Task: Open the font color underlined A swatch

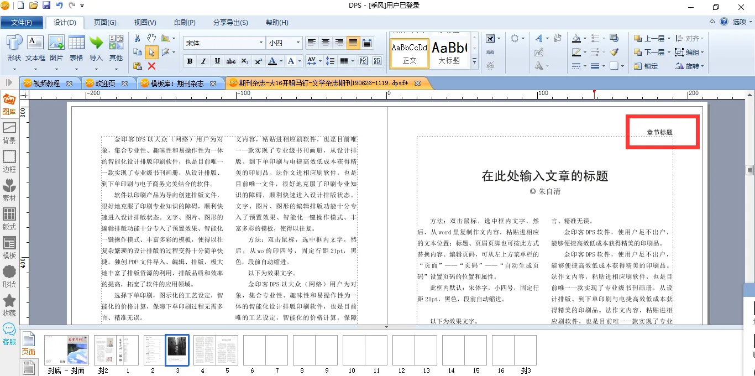Action: (x=272, y=61)
